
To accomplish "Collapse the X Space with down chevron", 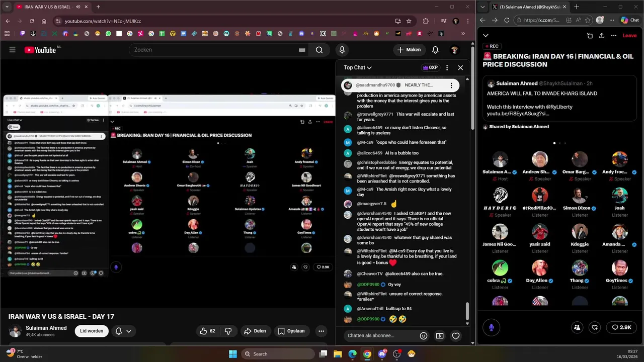I will coord(486,35).
